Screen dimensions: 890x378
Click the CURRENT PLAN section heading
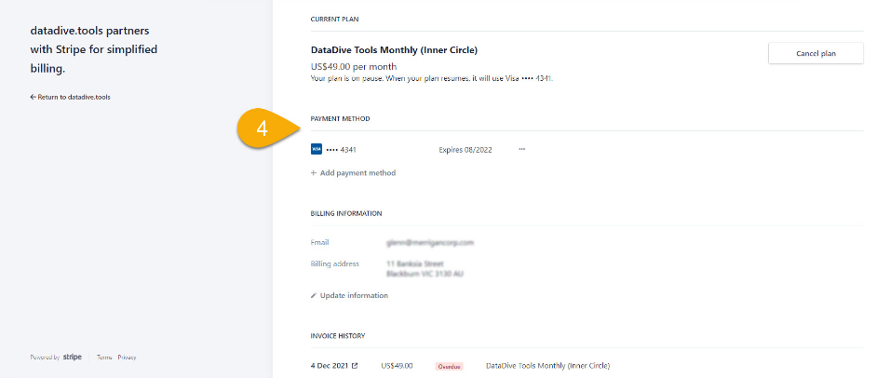pos(334,20)
